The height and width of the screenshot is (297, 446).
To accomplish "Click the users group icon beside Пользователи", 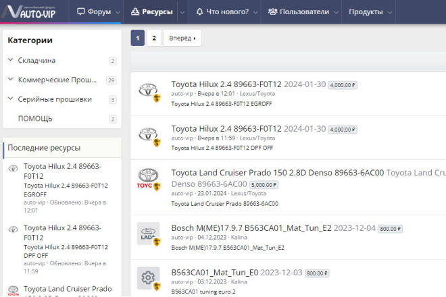I will [272, 11].
